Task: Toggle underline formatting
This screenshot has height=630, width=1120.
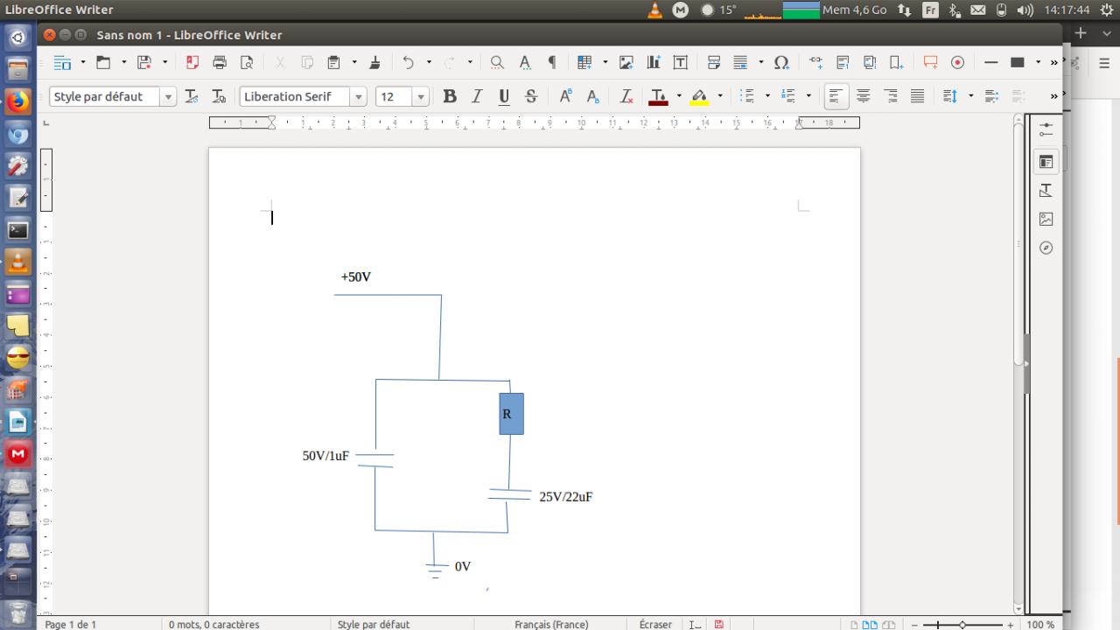Action: 504,96
